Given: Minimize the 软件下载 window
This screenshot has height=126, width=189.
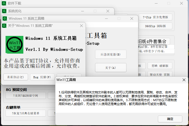Looking at the screenshot, I should 156,3.
